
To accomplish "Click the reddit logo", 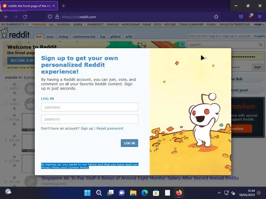I will tap(15, 33).
